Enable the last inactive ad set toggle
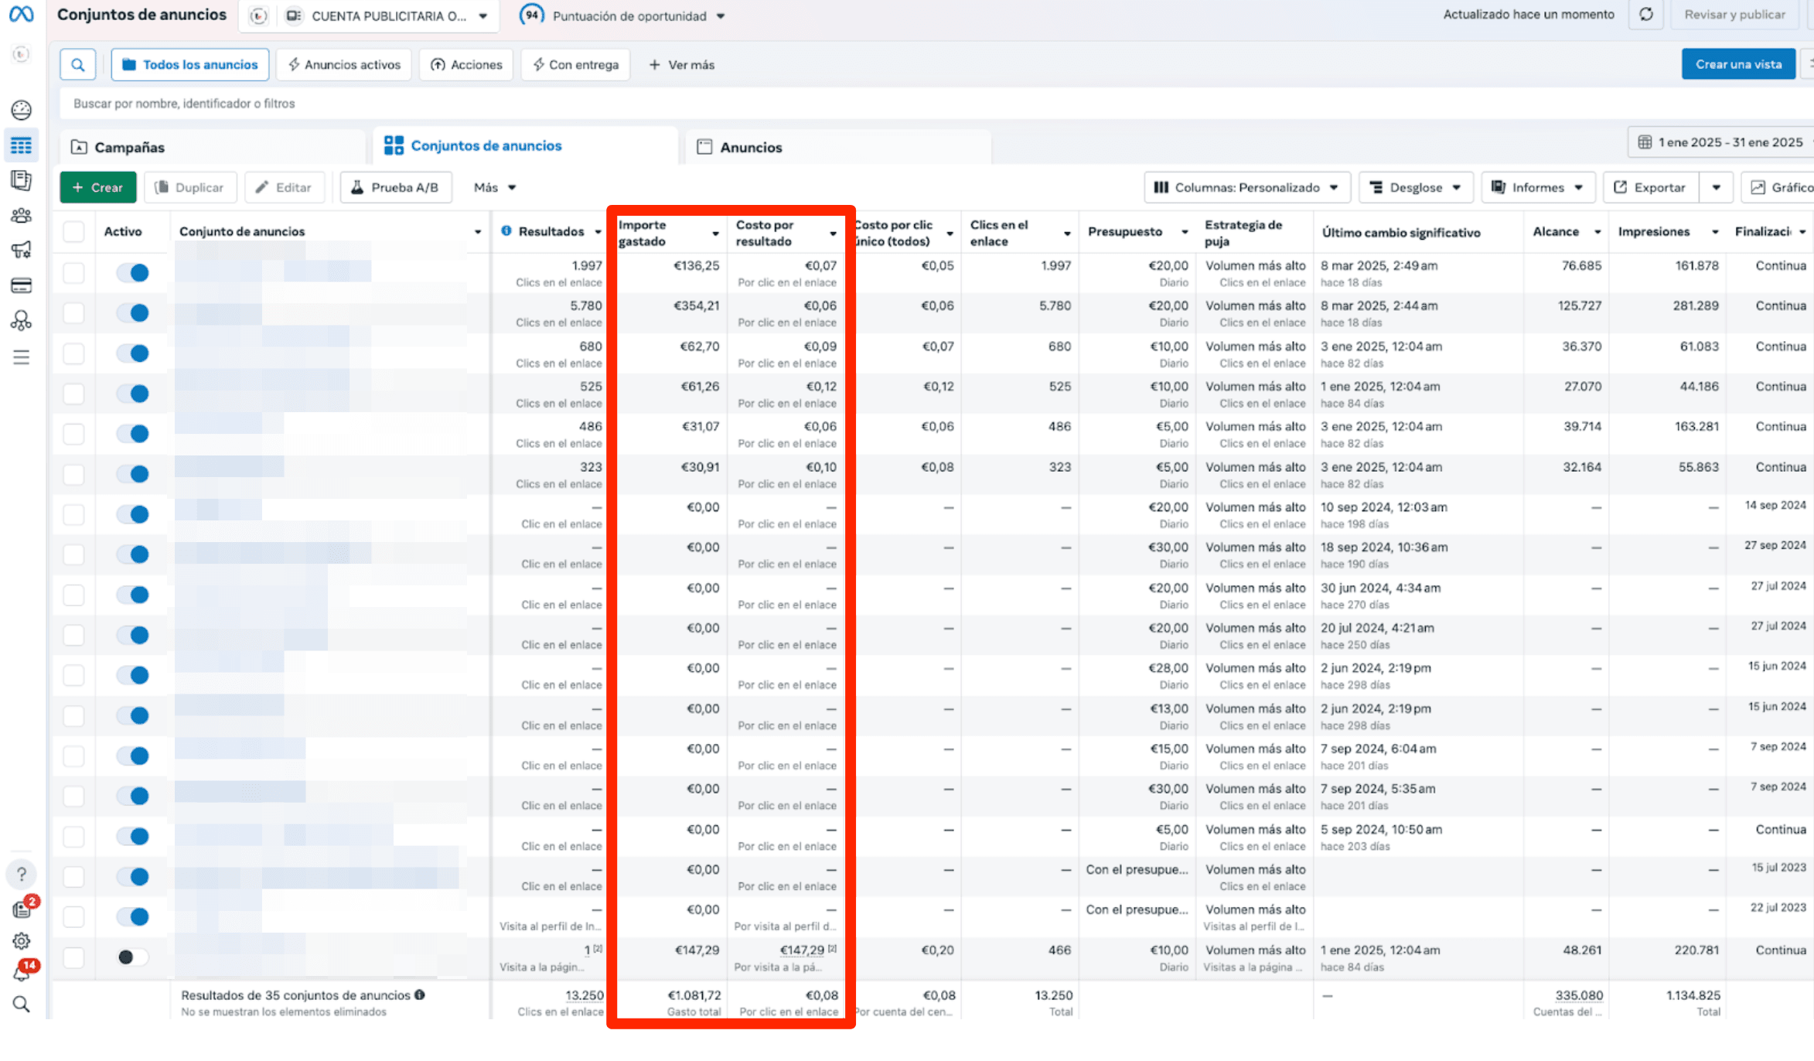Image resolution: width=1814 pixels, height=1061 pixels. coord(133,957)
